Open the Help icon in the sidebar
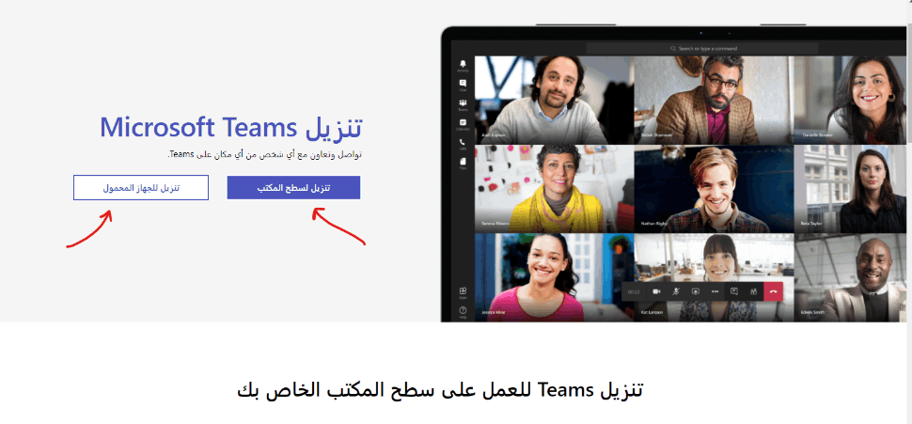 click(x=463, y=312)
